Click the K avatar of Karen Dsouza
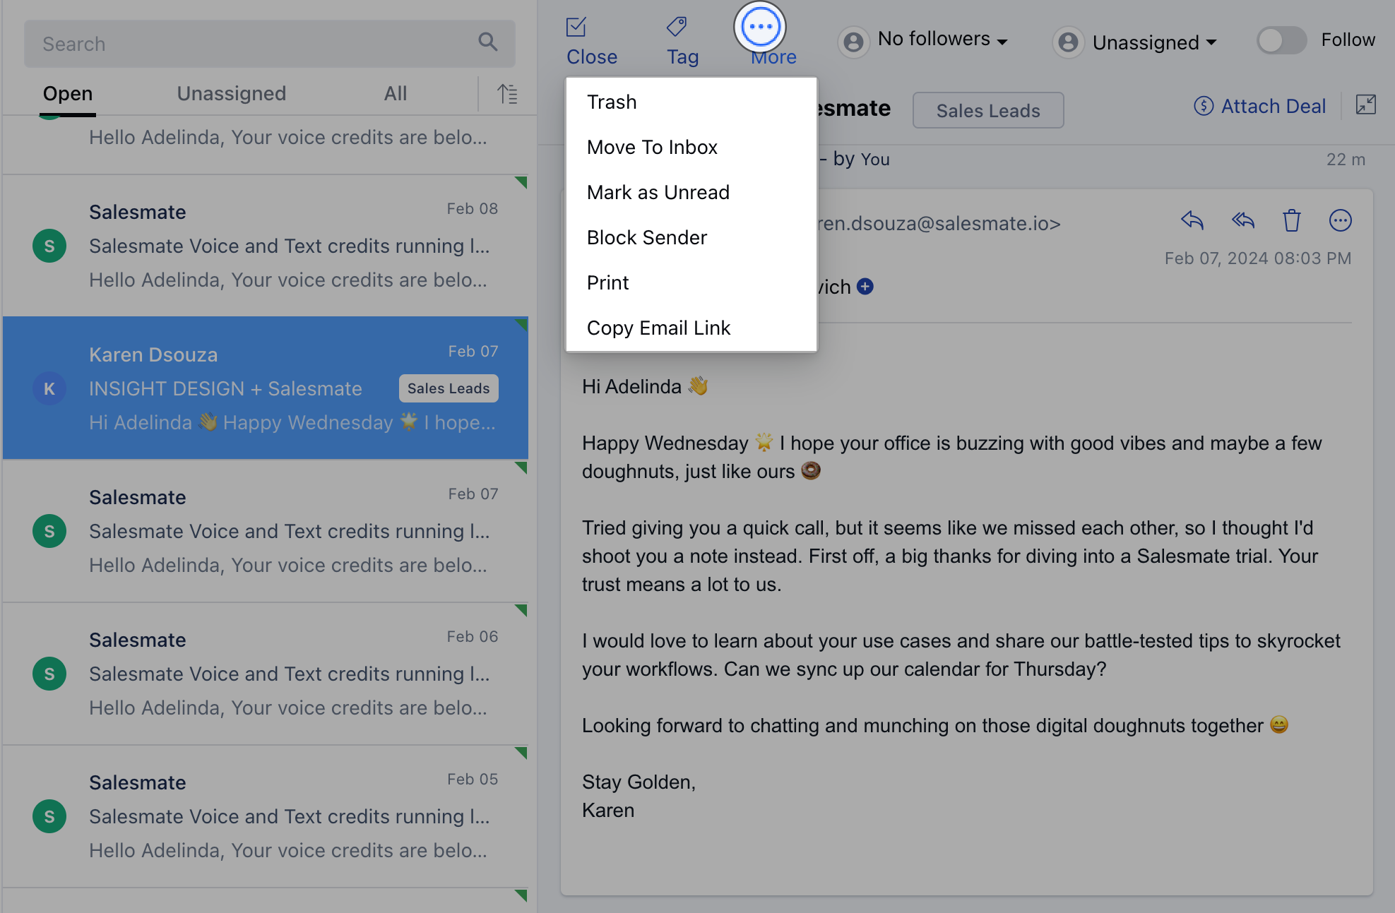This screenshot has width=1395, height=913. coord(49,388)
